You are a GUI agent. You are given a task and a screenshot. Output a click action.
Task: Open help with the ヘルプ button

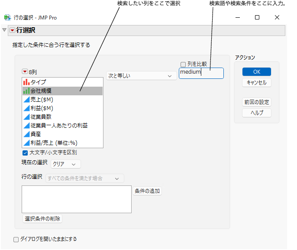(x=257, y=113)
